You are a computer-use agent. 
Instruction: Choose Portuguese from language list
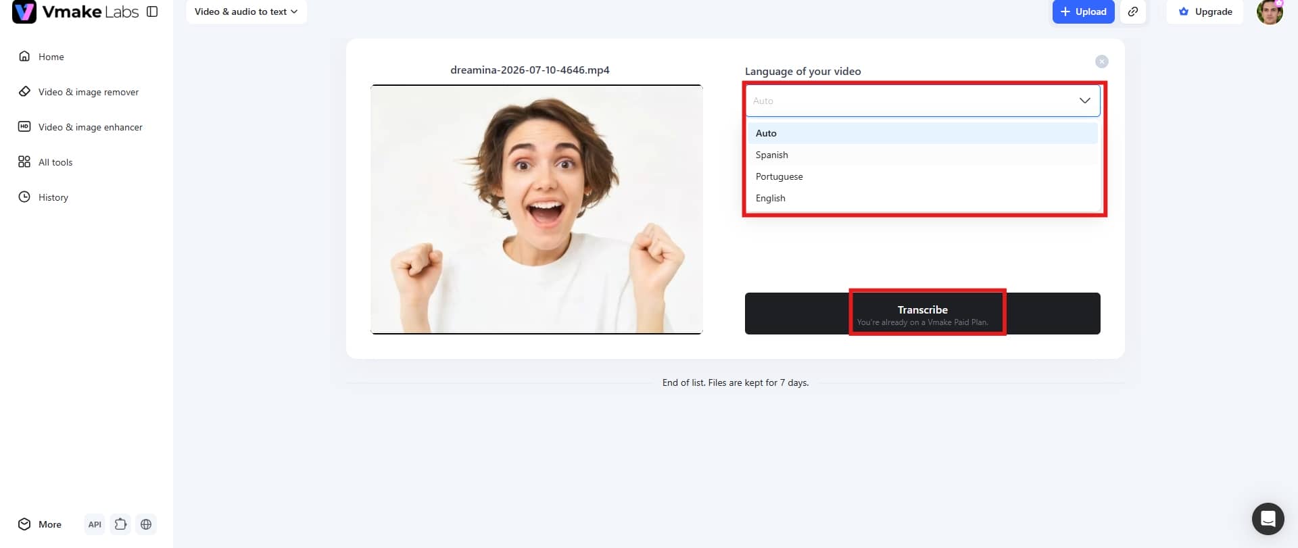(923, 176)
